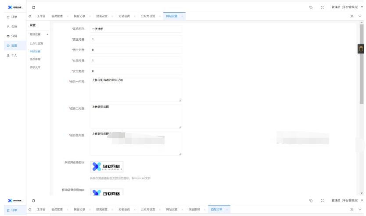366x216 pixels.
Task: Open the highlighted 订单 item in the bottom window sidebar
Action: pos(14,210)
